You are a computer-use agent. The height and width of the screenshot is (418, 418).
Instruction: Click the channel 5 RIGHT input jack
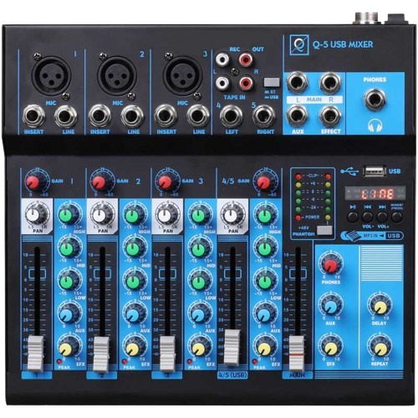point(263,116)
